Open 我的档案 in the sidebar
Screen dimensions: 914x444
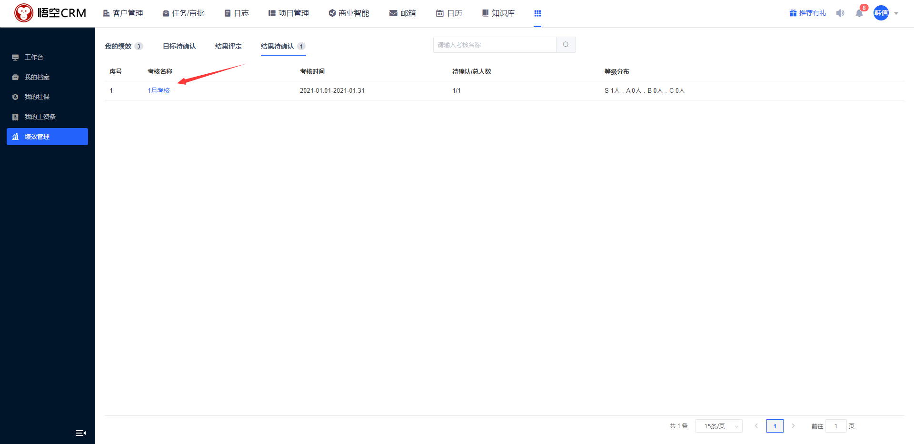[47, 77]
